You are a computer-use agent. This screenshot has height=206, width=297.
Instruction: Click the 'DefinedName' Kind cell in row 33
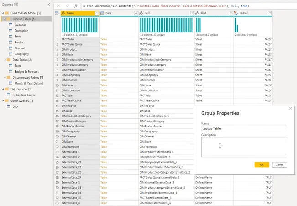tap(214, 203)
